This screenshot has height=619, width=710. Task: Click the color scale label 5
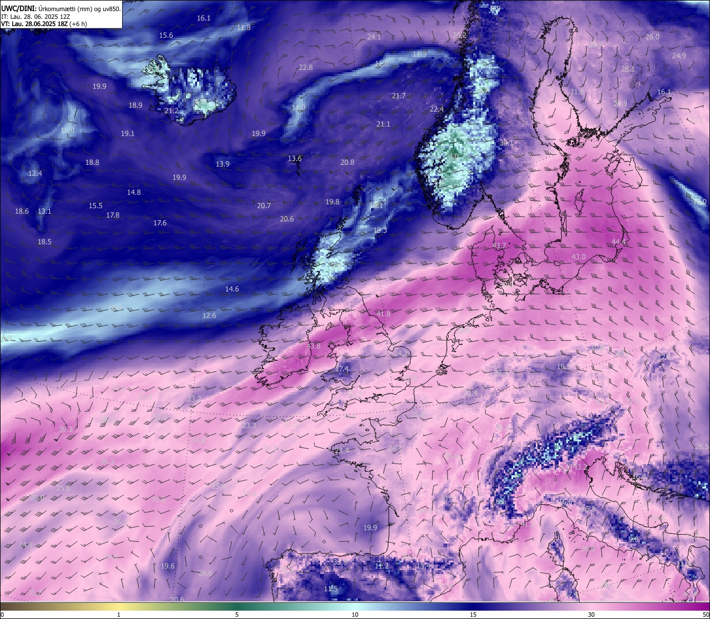click(x=237, y=615)
